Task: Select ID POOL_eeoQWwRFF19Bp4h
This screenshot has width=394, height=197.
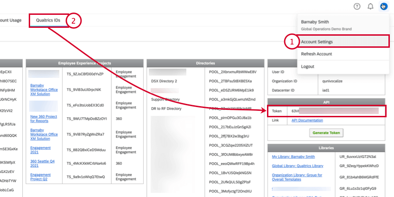Action: click(x=232, y=164)
